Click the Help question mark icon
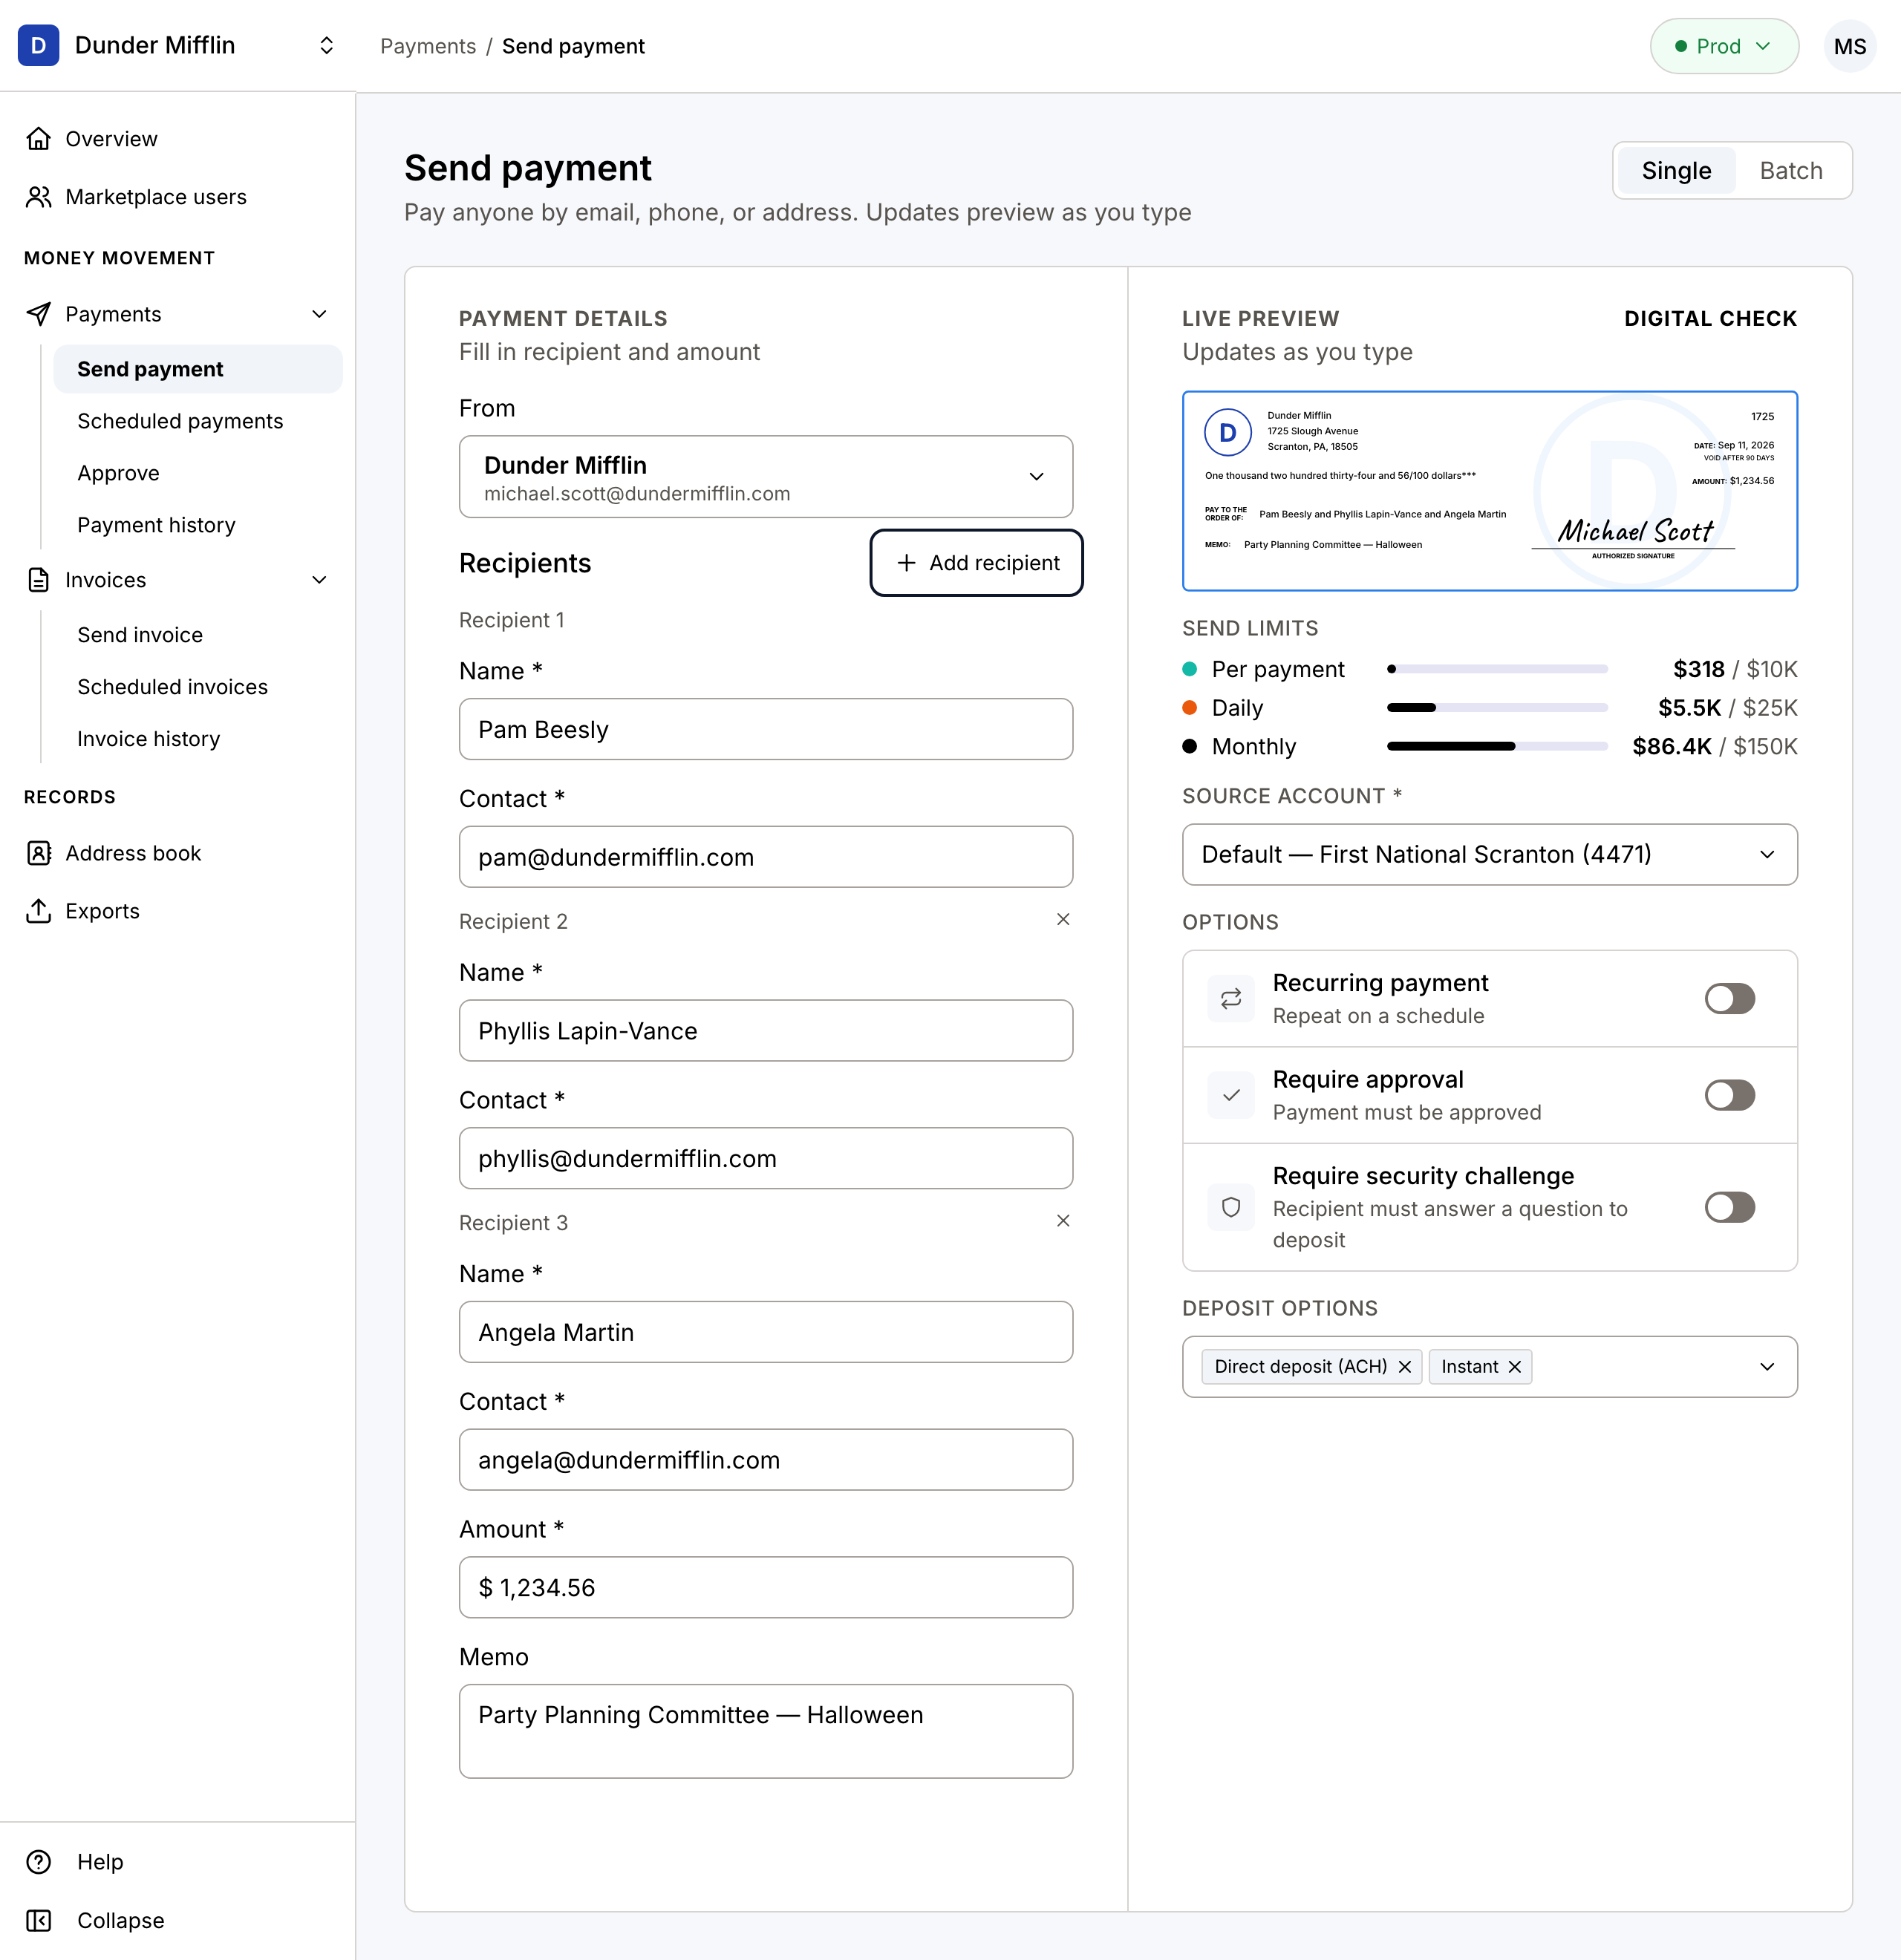Screen dimensions: 1901x1960 [38, 1862]
